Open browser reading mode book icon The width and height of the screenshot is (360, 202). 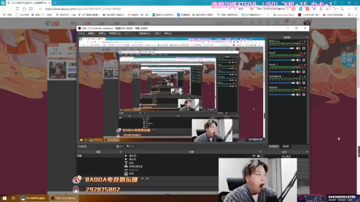[x=31, y=9]
